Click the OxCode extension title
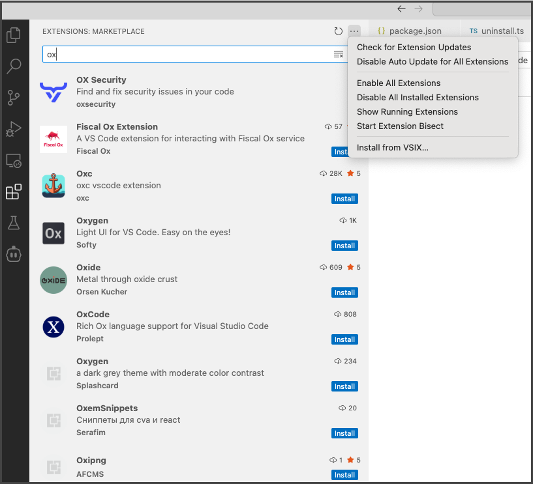The height and width of the screenshot is (484, 533). click(93, 314)
